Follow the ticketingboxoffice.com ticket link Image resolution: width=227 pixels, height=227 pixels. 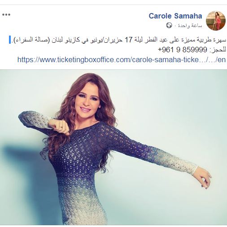[122, 59]
